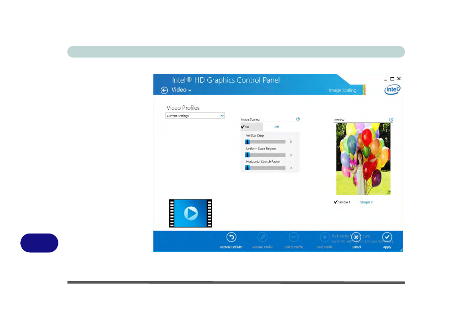Click the Video Profiles heading text

point(183,108)
